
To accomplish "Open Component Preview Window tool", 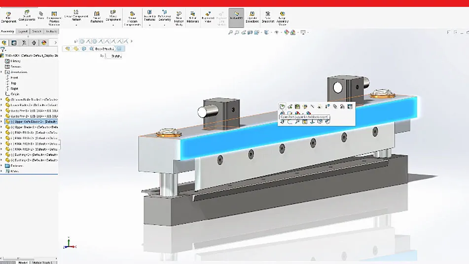I will 54,19.
